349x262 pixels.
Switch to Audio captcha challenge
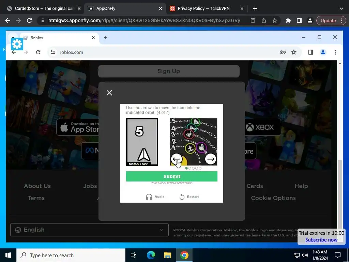[x=155, y=197]
